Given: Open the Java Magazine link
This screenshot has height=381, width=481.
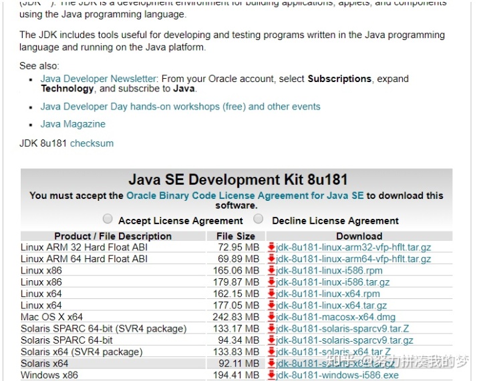Looking at the screenshot, I should [73, 124].
